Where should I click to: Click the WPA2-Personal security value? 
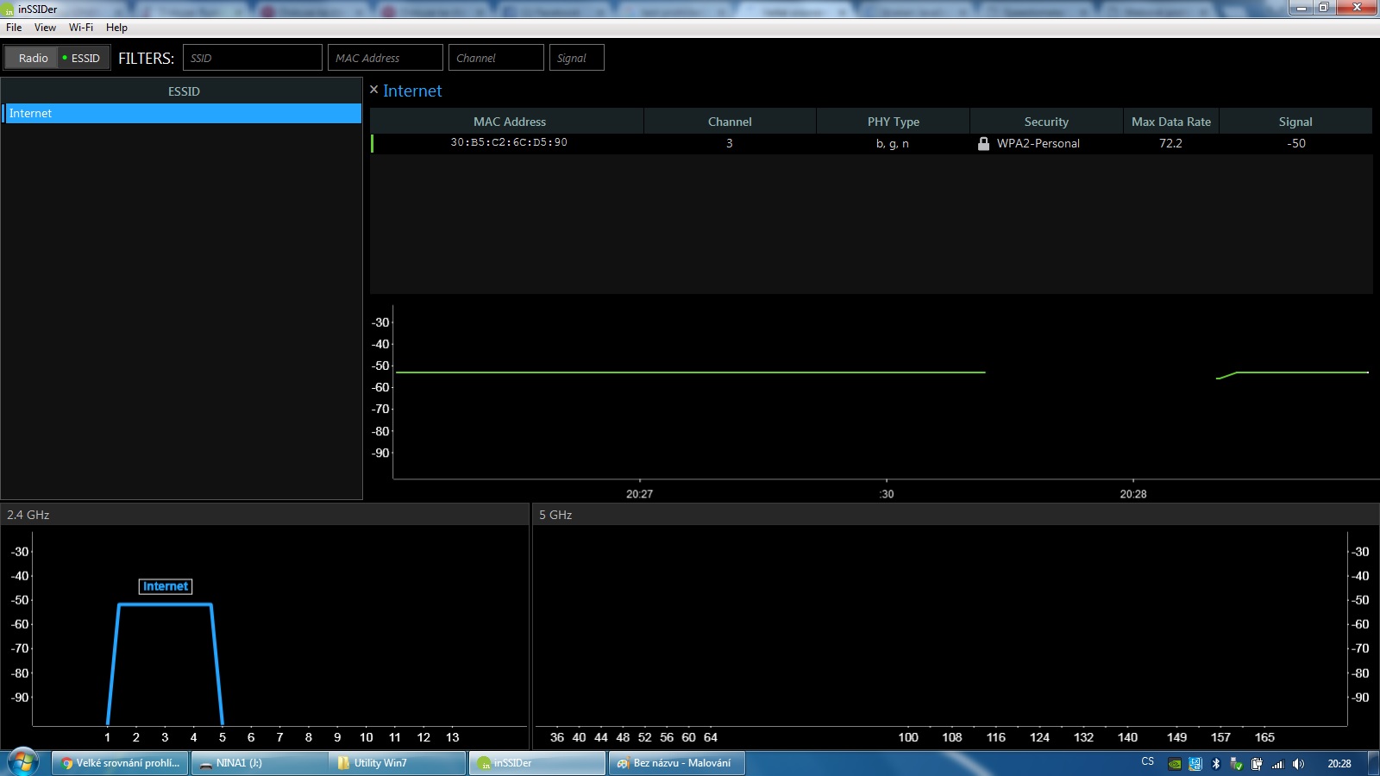(x=1038, y=143)
